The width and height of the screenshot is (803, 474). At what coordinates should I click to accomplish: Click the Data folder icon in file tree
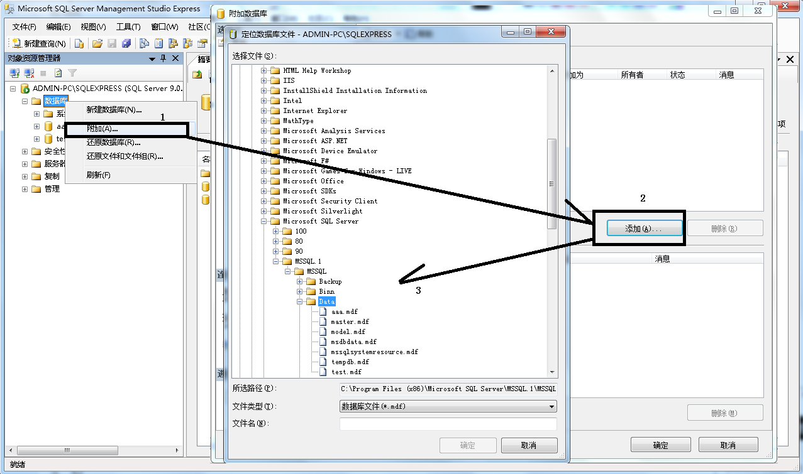point(311,301)
